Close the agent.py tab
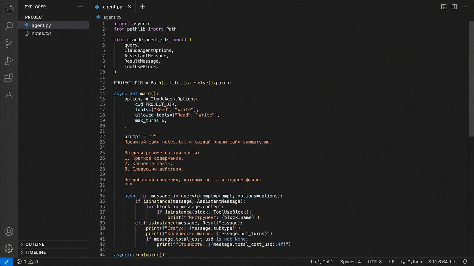 pyautogui.click(x=130, y=7)
